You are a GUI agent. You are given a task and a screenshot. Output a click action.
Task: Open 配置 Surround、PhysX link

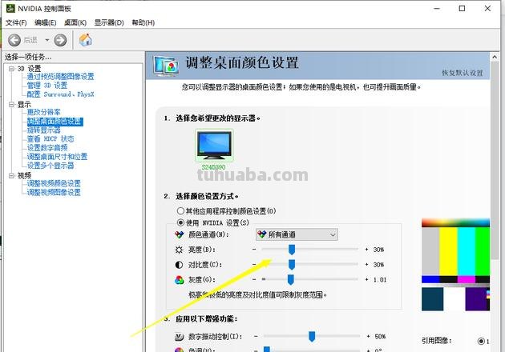pyautogui.click(x=61, y=94)
